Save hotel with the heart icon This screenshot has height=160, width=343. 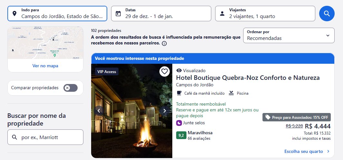pos(165,71)
